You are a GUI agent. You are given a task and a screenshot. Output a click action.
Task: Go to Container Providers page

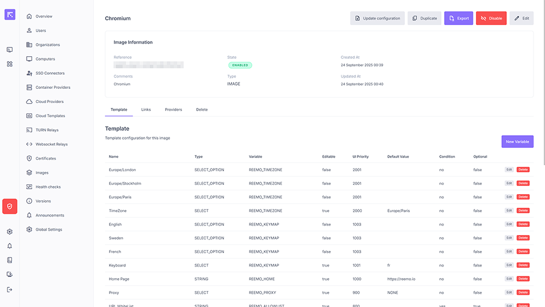pyautogui.click(x=53, y=87)
